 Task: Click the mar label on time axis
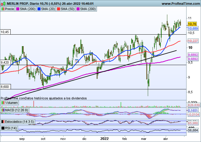(144, 139)
